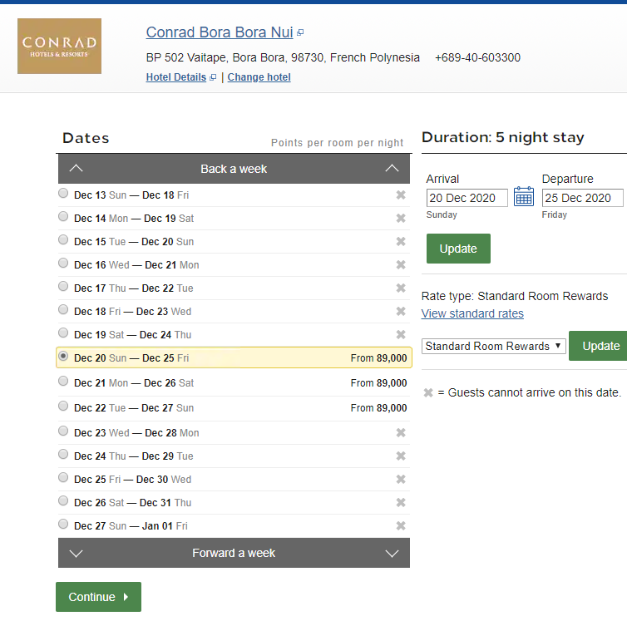The width and height of the screenshot is (627, 621).
Task: Select the Dec 17 Thu radio button
Action: [63, 286]
